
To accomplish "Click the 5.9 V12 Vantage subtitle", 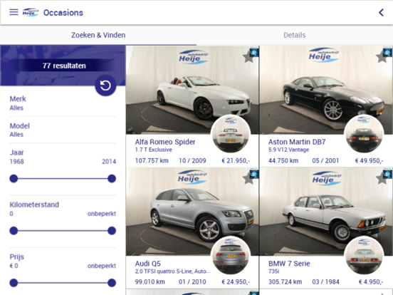I will [289, 150].
